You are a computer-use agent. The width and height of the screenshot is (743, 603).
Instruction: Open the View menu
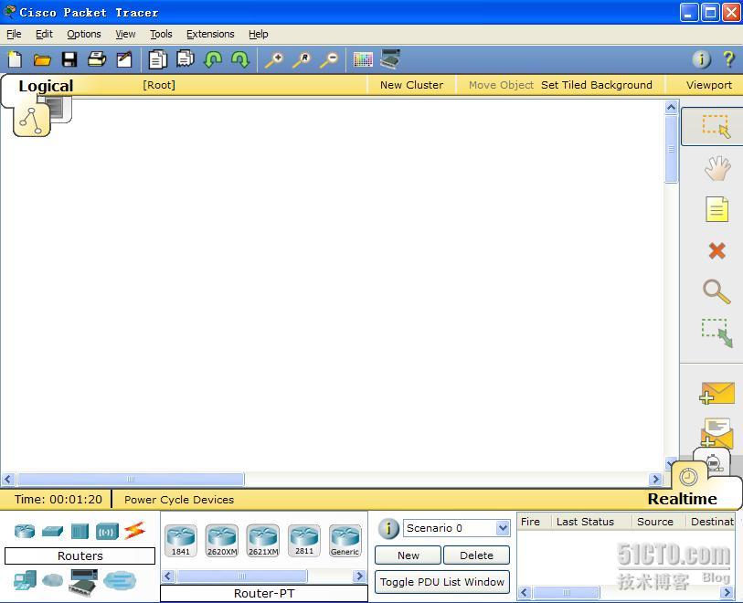pos(125,34)
